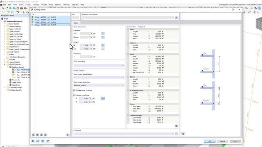Expand Concrete Design in the navigator
This screenshot has width=262, height=147.
click(x=5, y=87)
